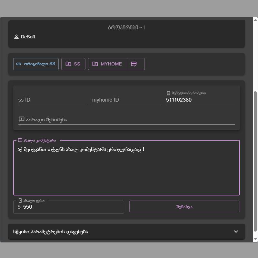Image resolution: width=258 pixels, height=258 pixels.
Task: Click the phone icon in the მეპატრონე ნომერი label
Action: point(168,93)
